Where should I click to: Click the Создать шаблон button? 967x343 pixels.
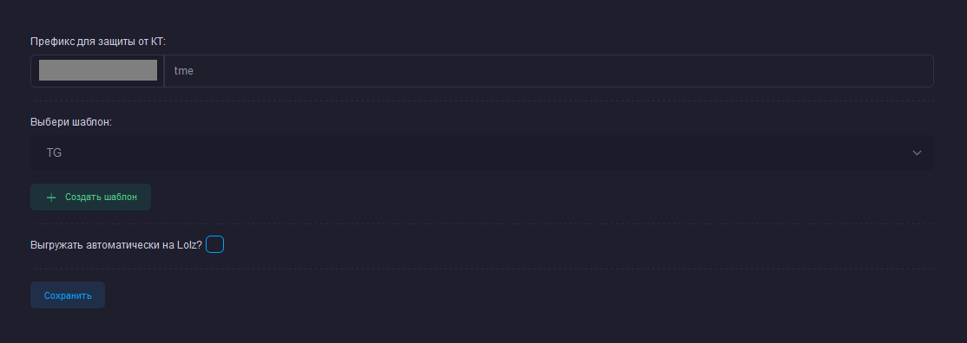(90, 197)
